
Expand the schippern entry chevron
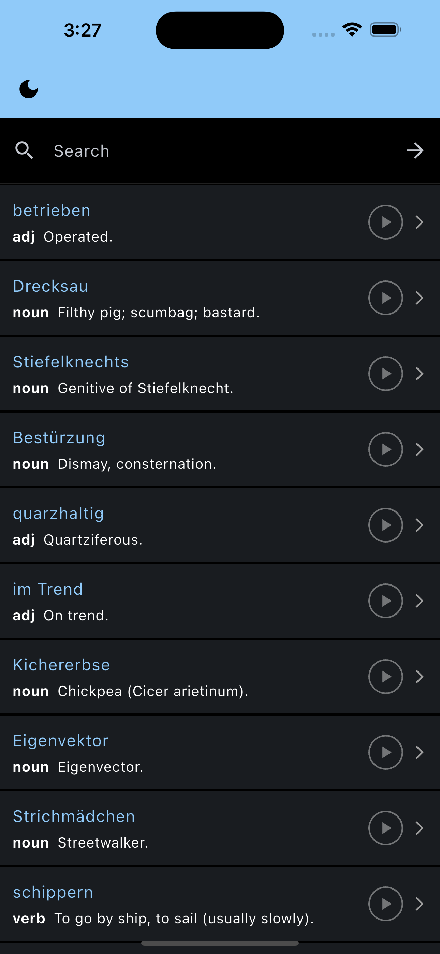[419, 904]
